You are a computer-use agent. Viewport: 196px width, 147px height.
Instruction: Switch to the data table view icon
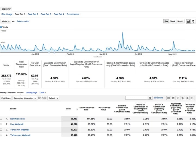tap(169, 98)
